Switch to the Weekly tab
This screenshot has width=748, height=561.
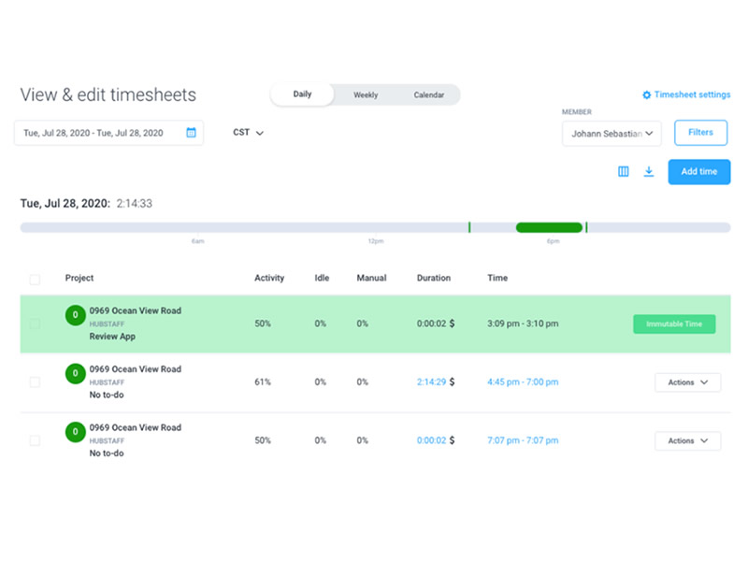tap(366, 95)
